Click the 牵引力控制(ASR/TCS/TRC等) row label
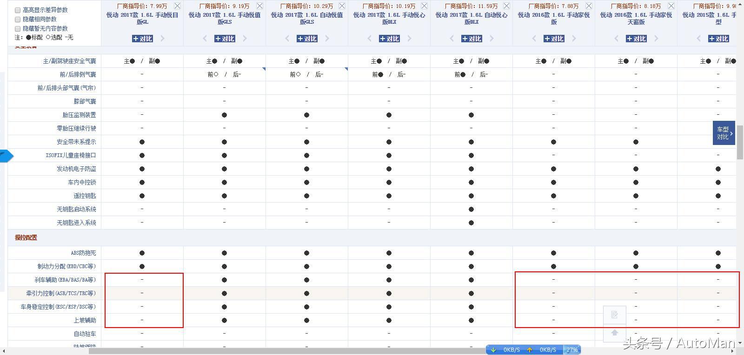Viewport: 744px width, 355px height. pyautogui.click(x=61, y=293)
